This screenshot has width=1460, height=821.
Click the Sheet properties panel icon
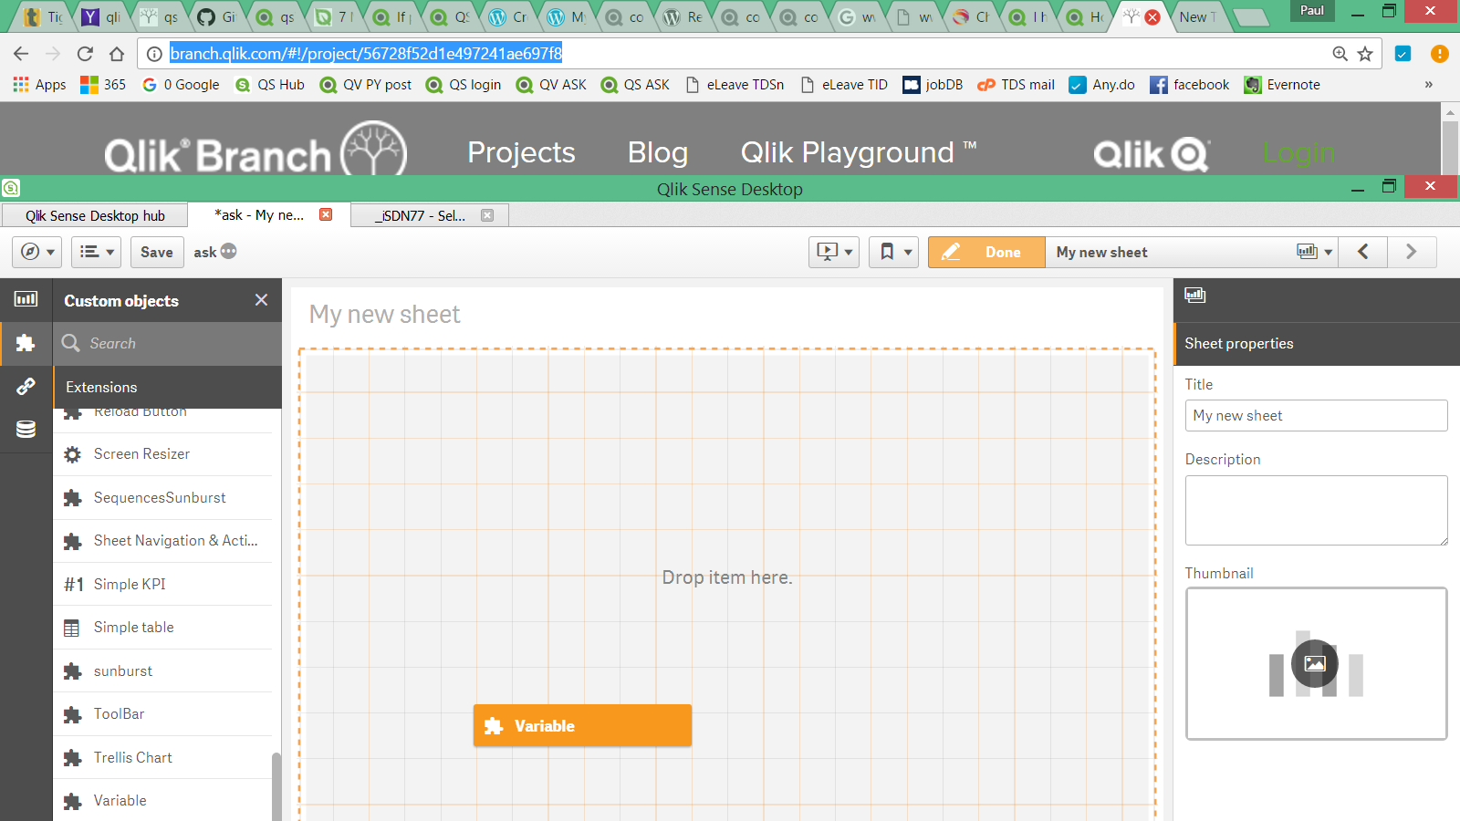(x=1194, y=295)
